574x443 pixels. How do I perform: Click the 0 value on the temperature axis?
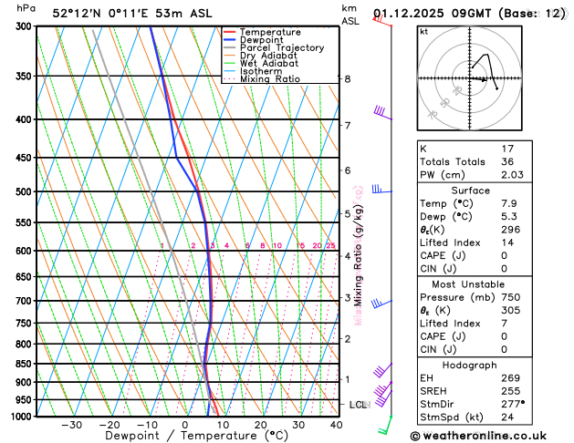(x=185, y=425)
